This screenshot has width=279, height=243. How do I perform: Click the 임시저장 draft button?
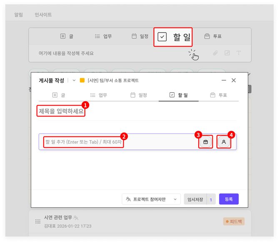pyautogui.click(x=195, y=199)
